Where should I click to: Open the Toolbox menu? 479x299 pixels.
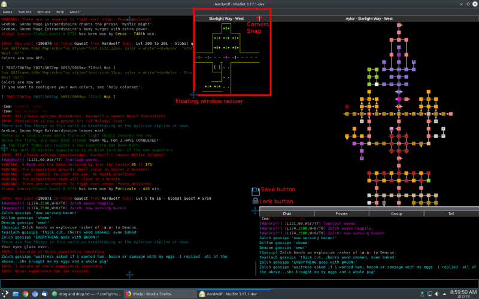(25, 12)
